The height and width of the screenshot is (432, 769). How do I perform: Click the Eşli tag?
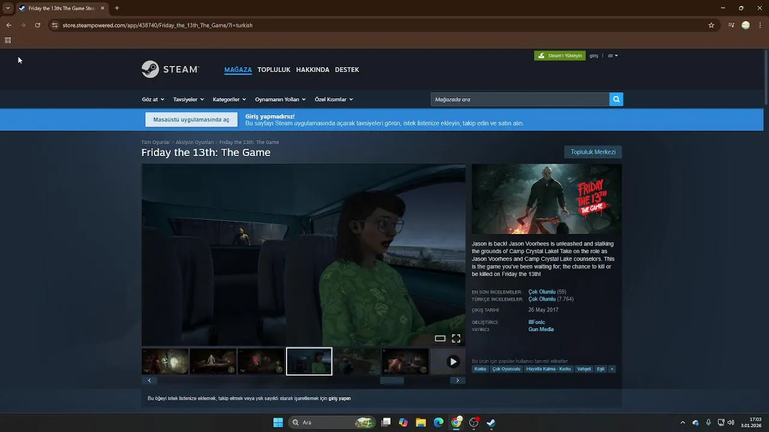tap(600, 369)
